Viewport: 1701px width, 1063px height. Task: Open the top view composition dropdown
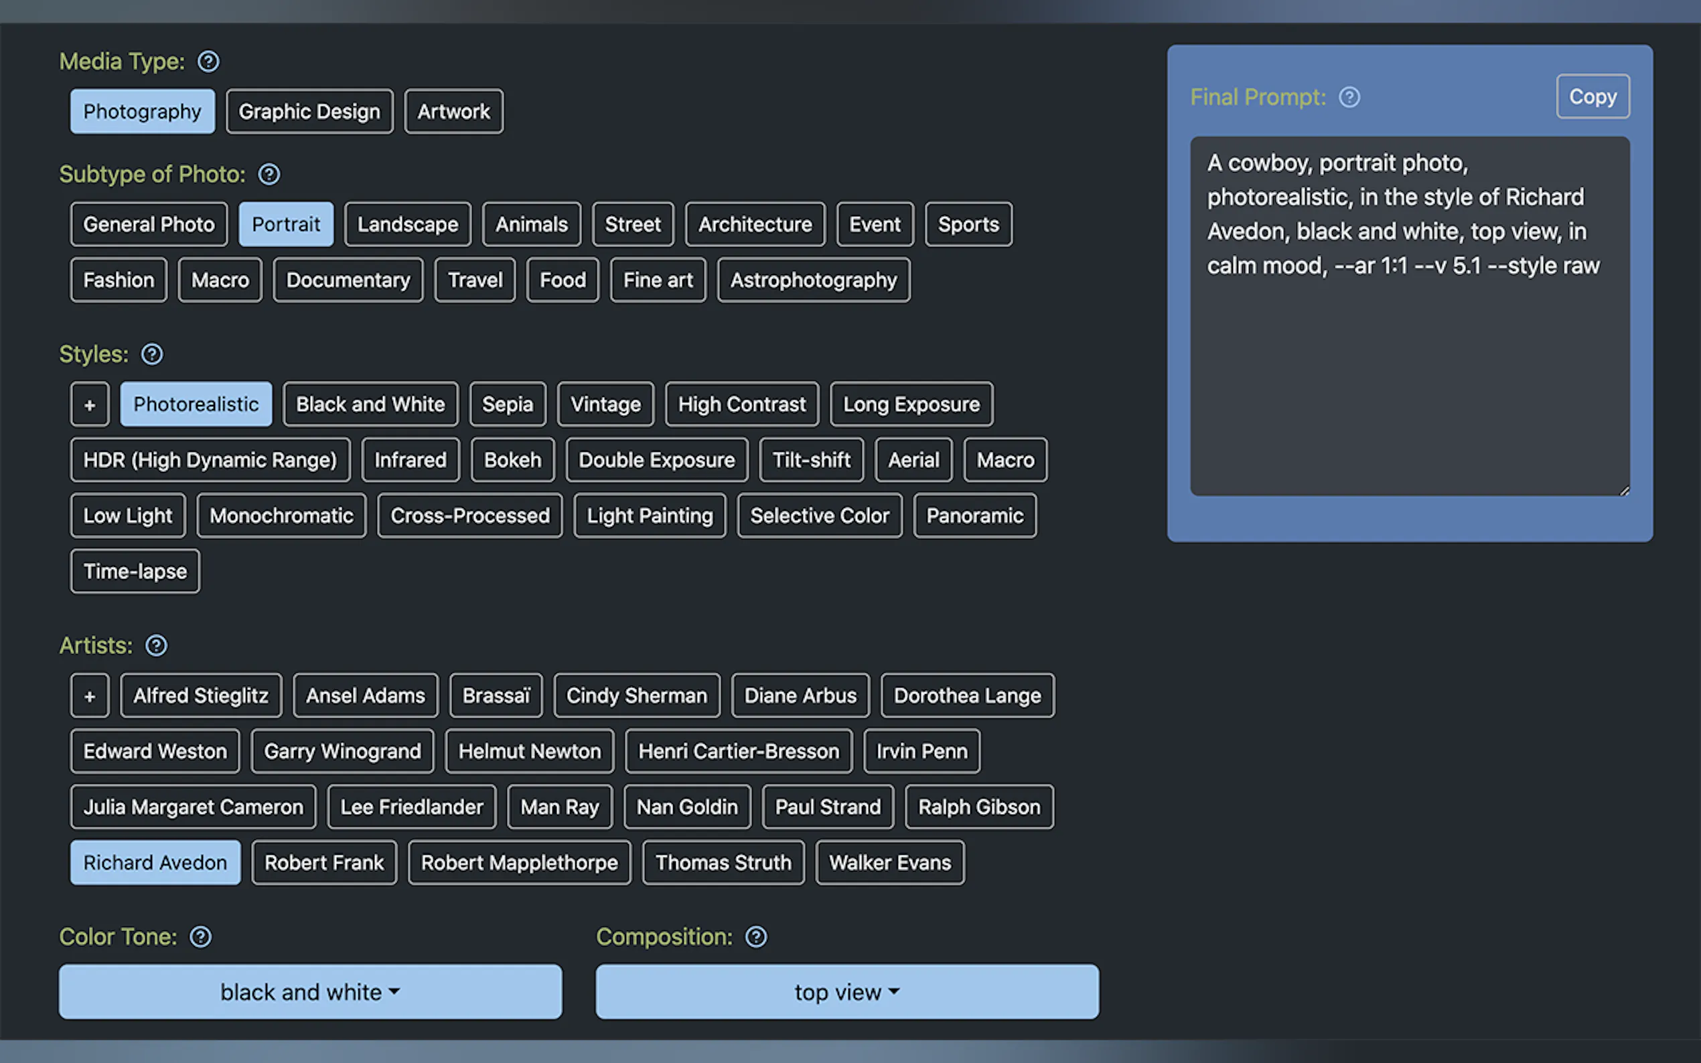tap(846, 991)
